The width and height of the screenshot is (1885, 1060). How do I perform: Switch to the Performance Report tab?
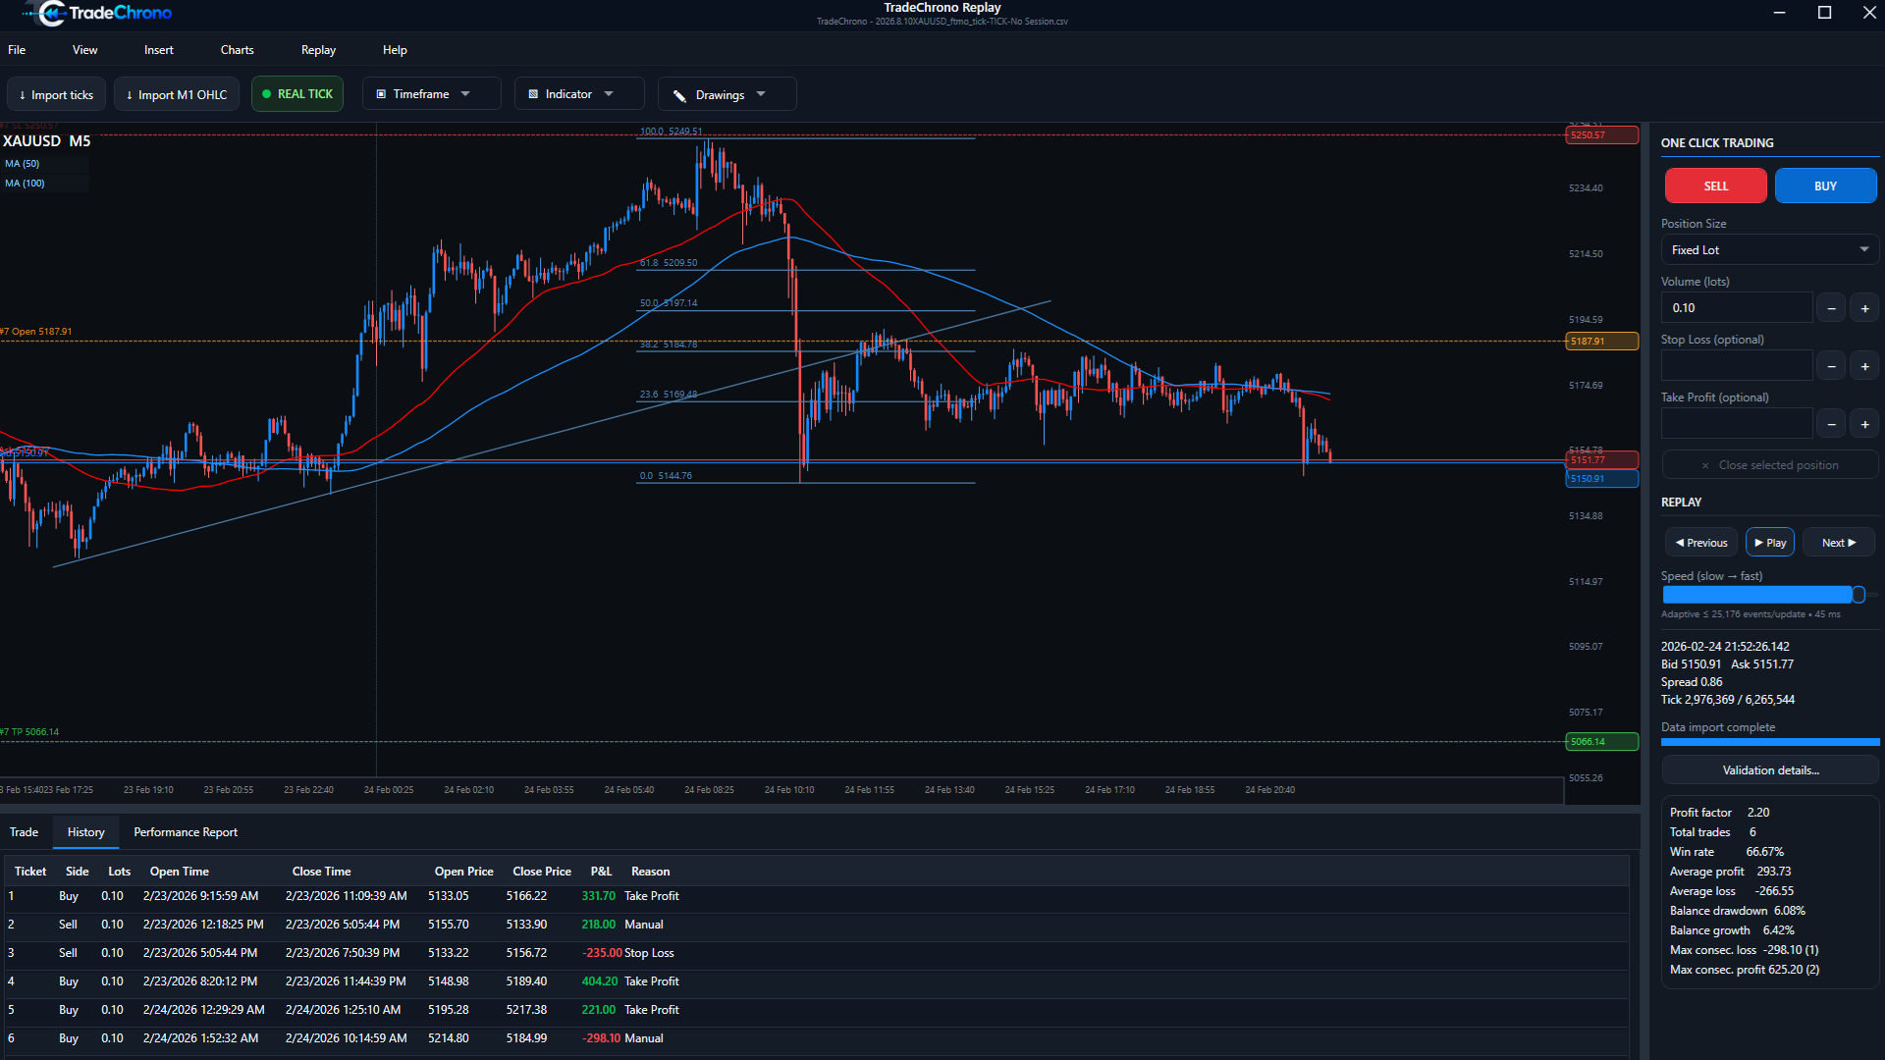[x=186, y=832]
